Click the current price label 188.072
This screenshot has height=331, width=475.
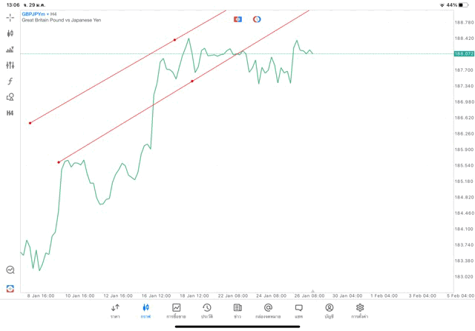[464, 53]
